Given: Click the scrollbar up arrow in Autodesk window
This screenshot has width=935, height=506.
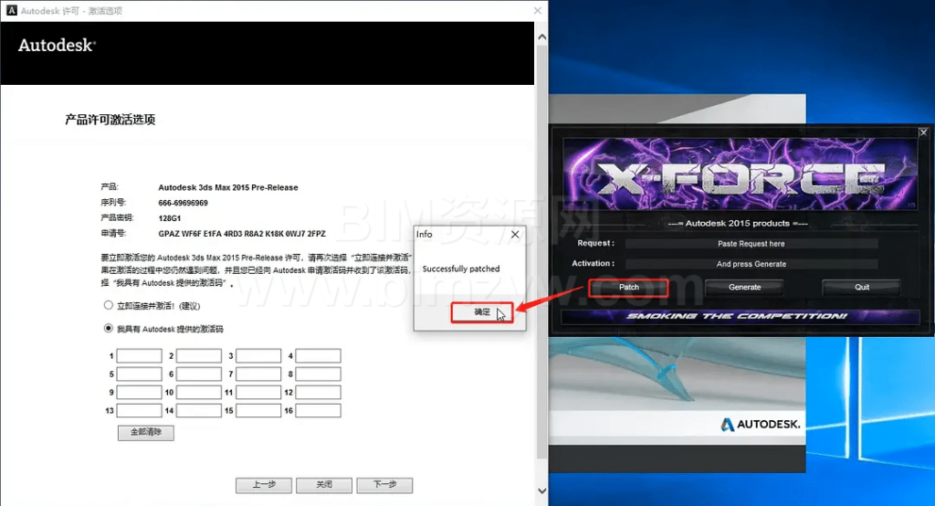Looking at the screenshot, I should (542, 37).
